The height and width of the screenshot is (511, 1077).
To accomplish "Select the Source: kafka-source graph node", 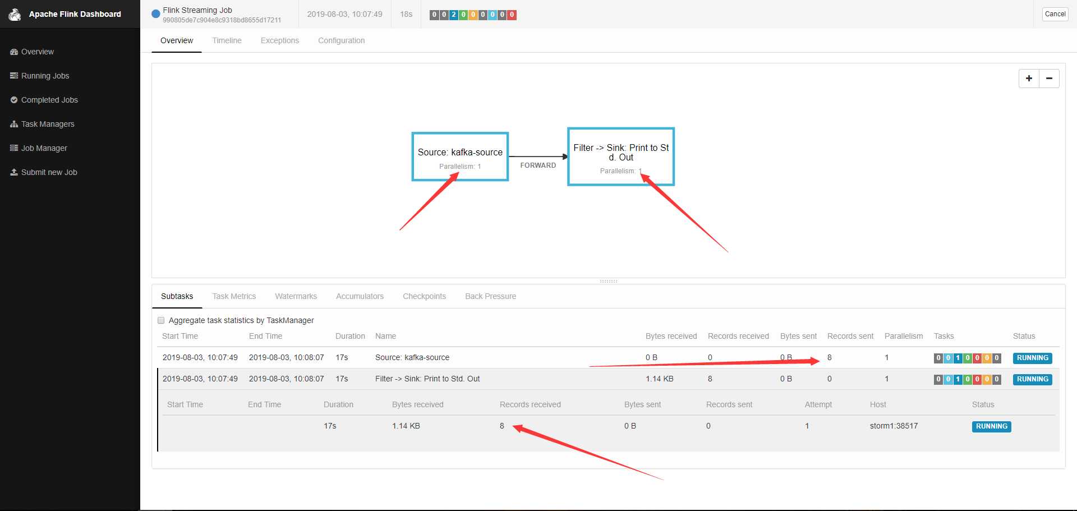I will tap(460, 156).
